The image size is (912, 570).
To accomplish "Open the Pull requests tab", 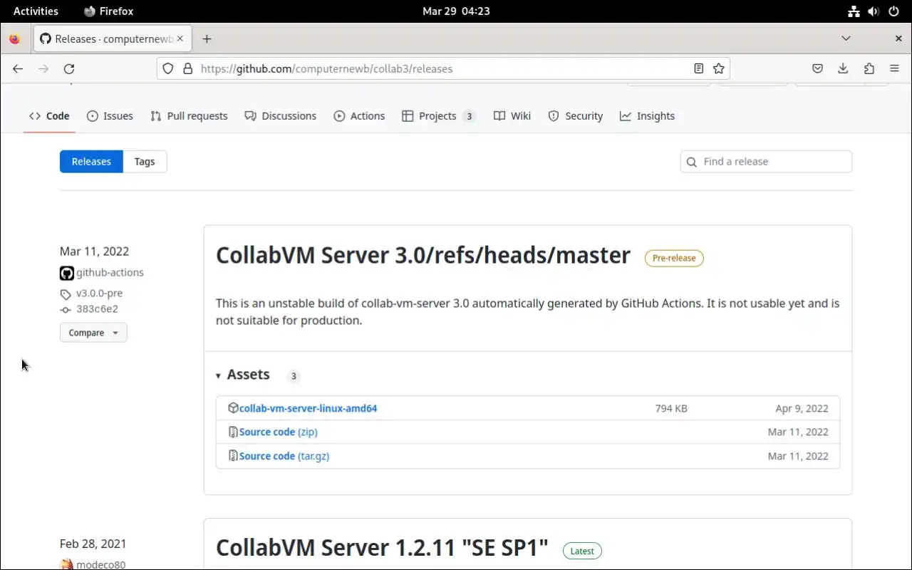I will [x=189, y=116].
